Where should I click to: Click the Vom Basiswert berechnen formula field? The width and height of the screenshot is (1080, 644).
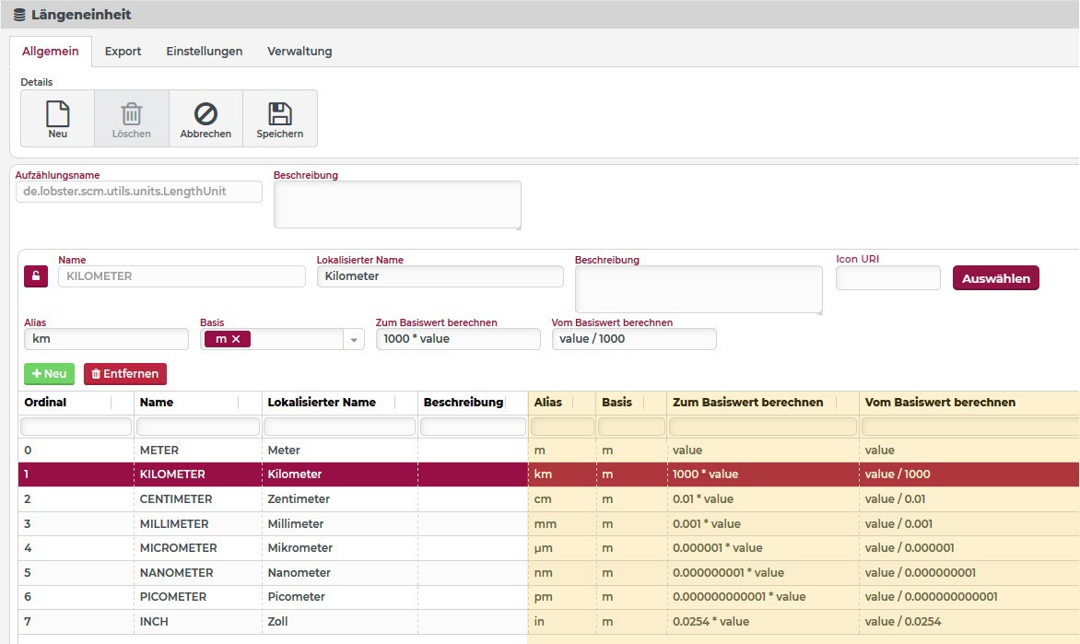click(634, 339)
